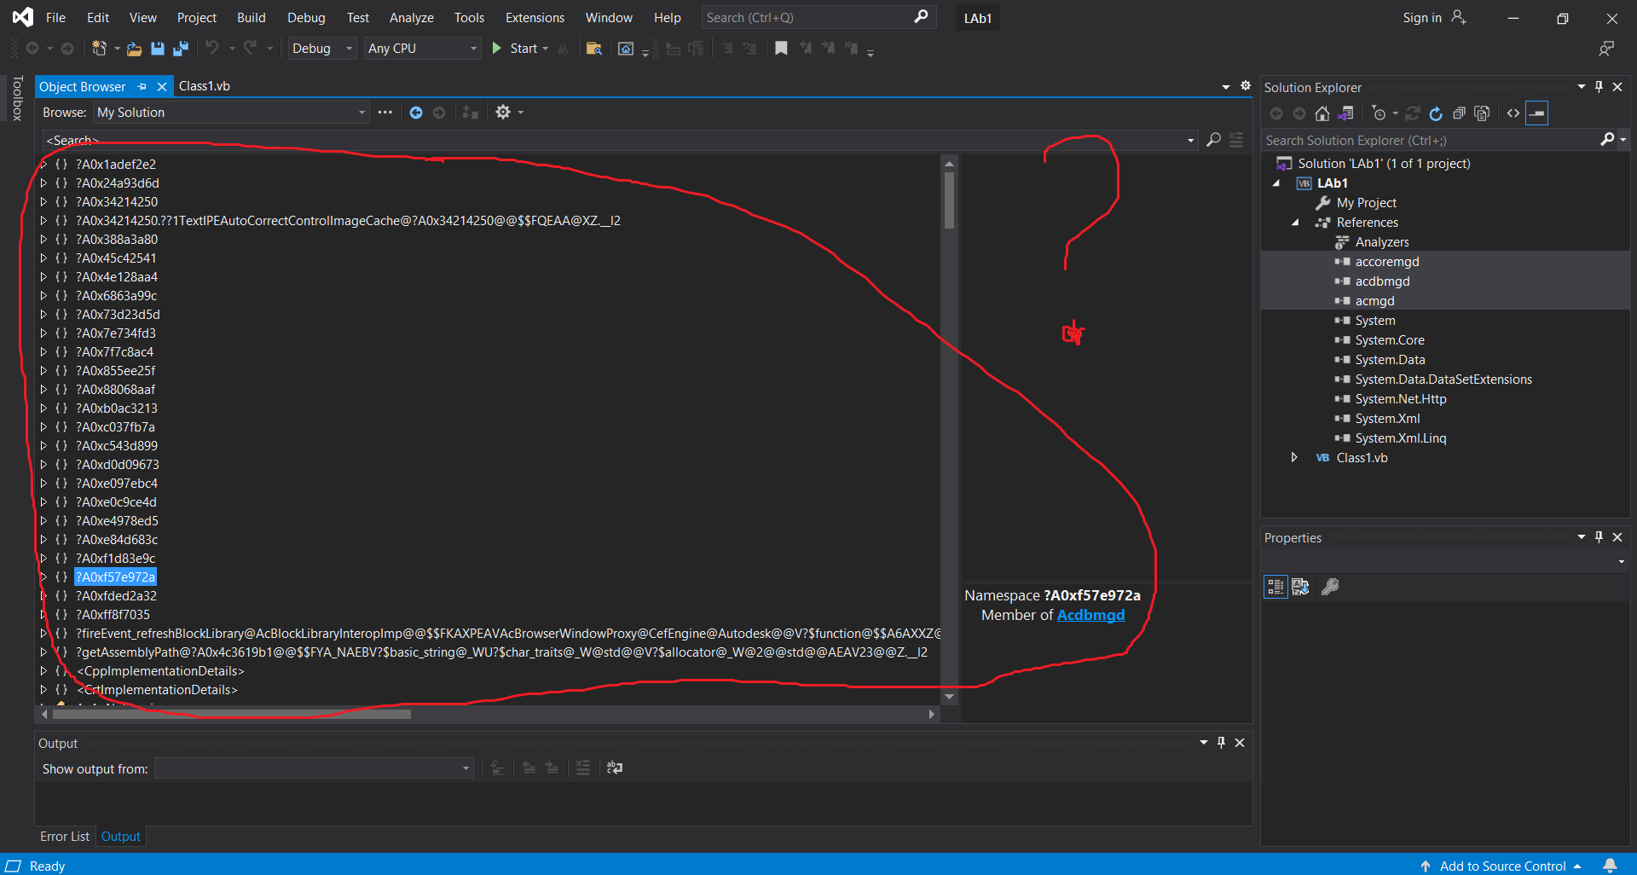Viewport: 1637px width, 875px height.
Task: Pin the Output panel
Action: coord(1221,743)
